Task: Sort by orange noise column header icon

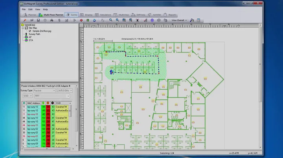Action: tap(48, 103)
